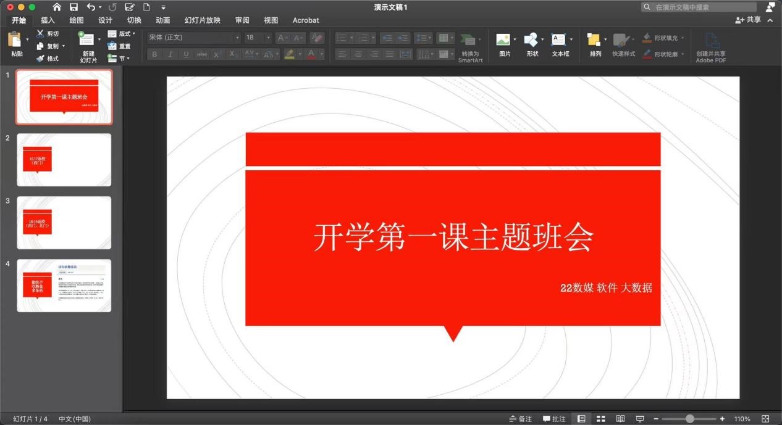Toggle the Comments (批注) pane
The image size is (782, 425).
(x=554, y=419)
